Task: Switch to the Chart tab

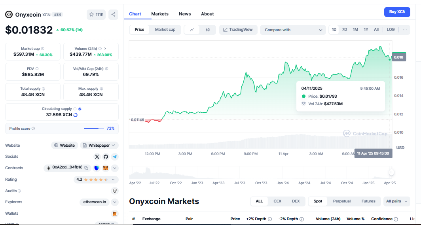Action: [135, 14]
